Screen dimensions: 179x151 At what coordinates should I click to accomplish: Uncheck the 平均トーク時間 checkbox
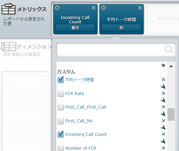point(61,80)
